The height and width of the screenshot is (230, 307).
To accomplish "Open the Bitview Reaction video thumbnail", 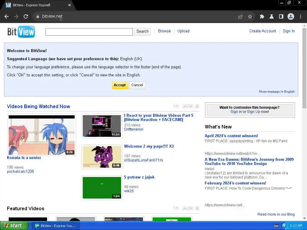I will tap(102, 126).
